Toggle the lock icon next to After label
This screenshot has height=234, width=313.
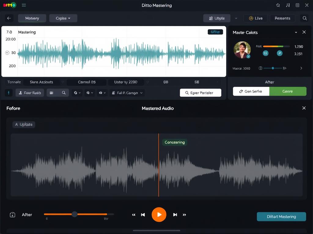click(x=13, y=214)
